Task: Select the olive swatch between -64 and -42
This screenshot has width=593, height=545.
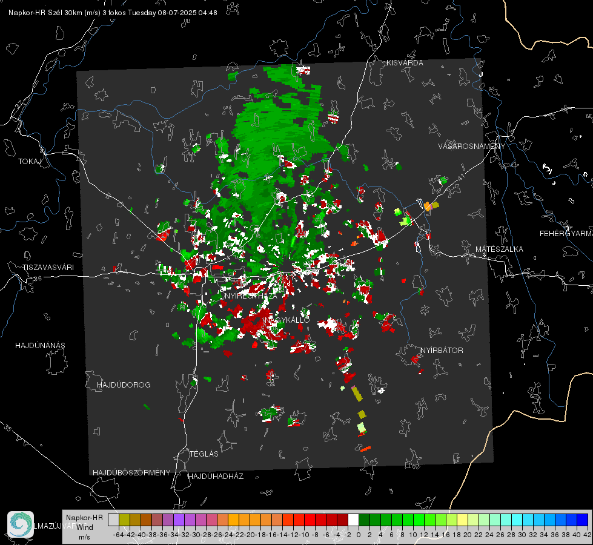Action: [x=124, y=520]
